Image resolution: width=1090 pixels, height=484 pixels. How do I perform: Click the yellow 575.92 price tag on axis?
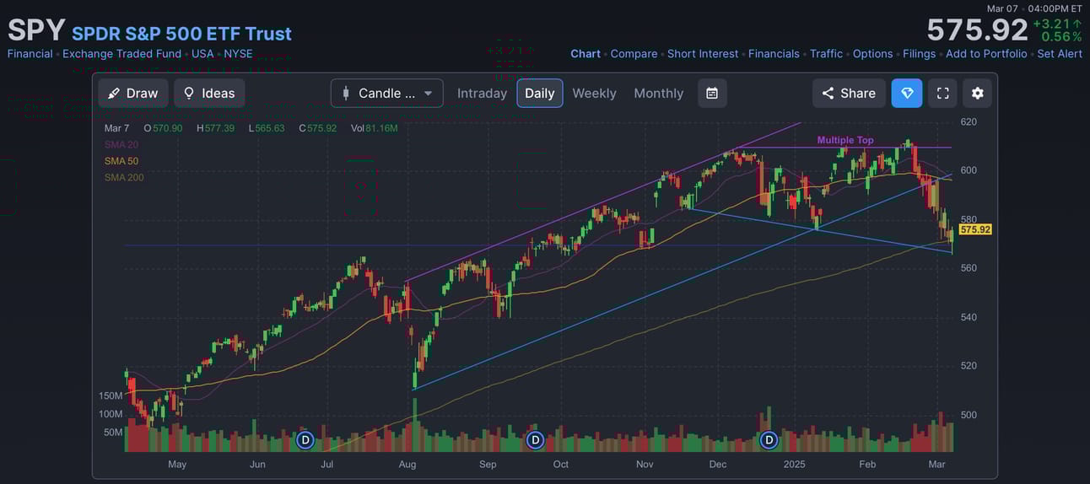(975, 229)
